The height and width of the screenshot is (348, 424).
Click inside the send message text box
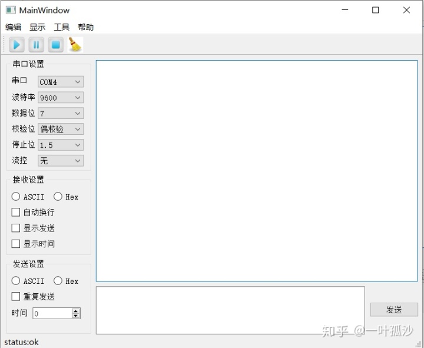tap(230, 310)
